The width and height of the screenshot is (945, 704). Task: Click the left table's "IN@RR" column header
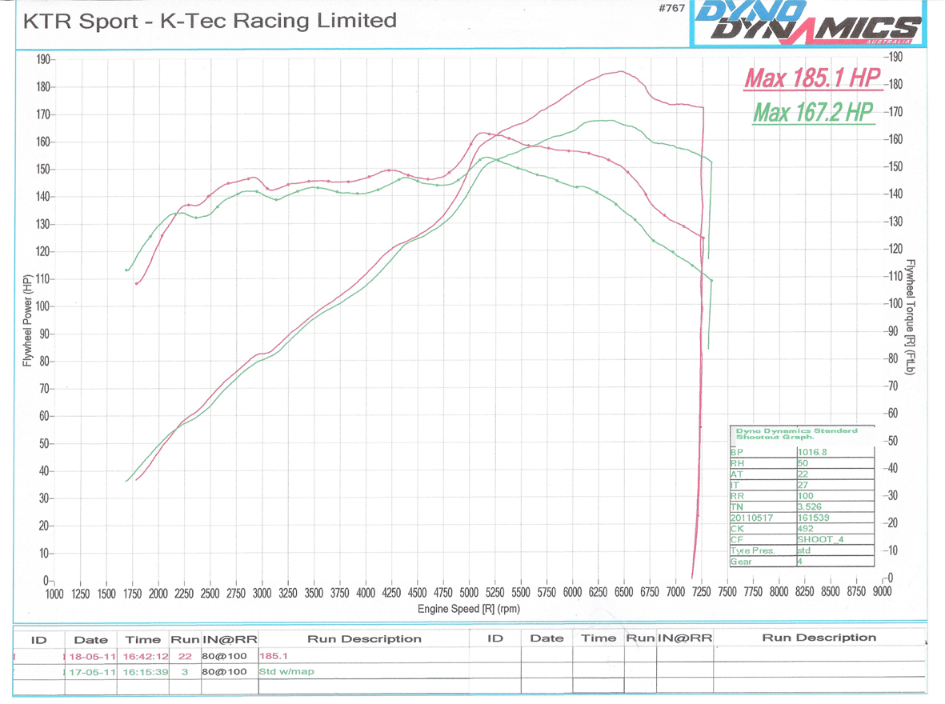click(x=230, y=639)
